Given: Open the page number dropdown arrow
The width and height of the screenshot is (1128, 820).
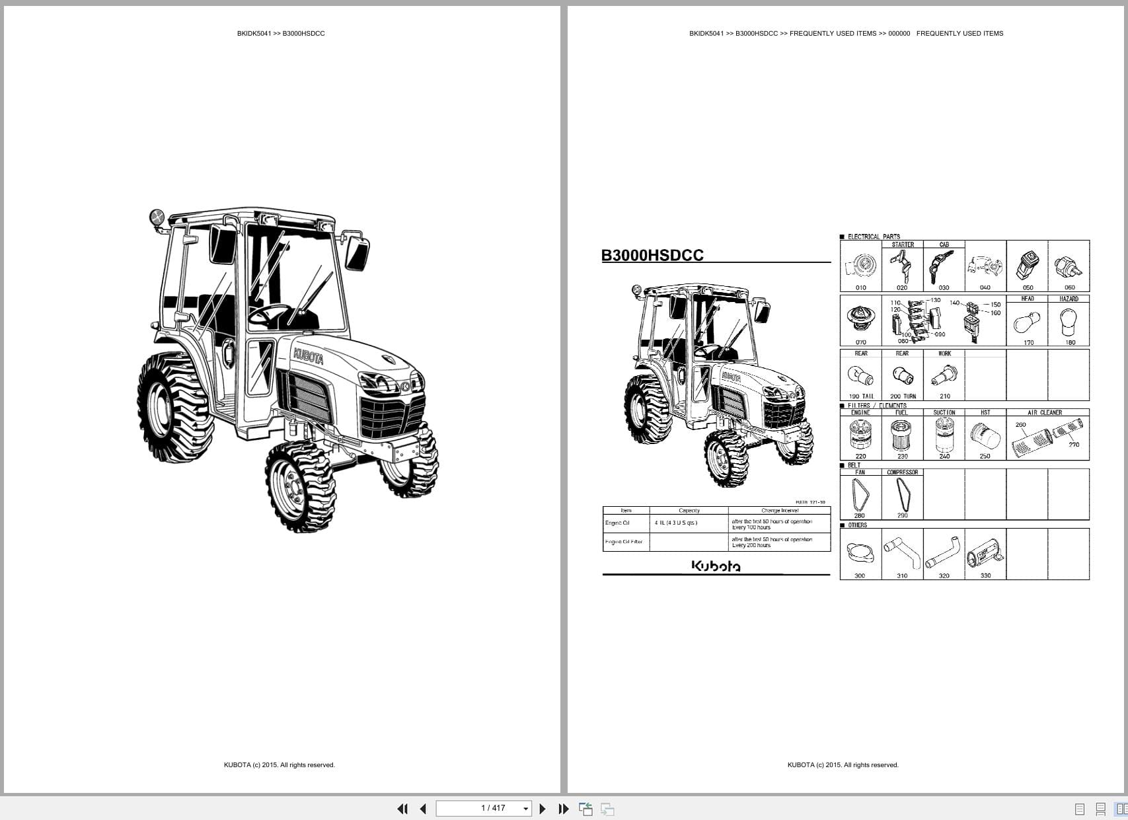Looking at the screenshot, I should pos(526,809).
